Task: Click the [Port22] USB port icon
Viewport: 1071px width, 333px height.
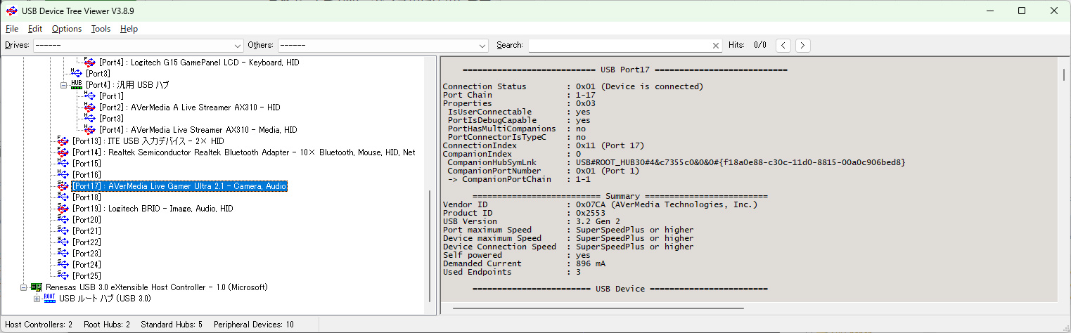Action: pos(63,242)
